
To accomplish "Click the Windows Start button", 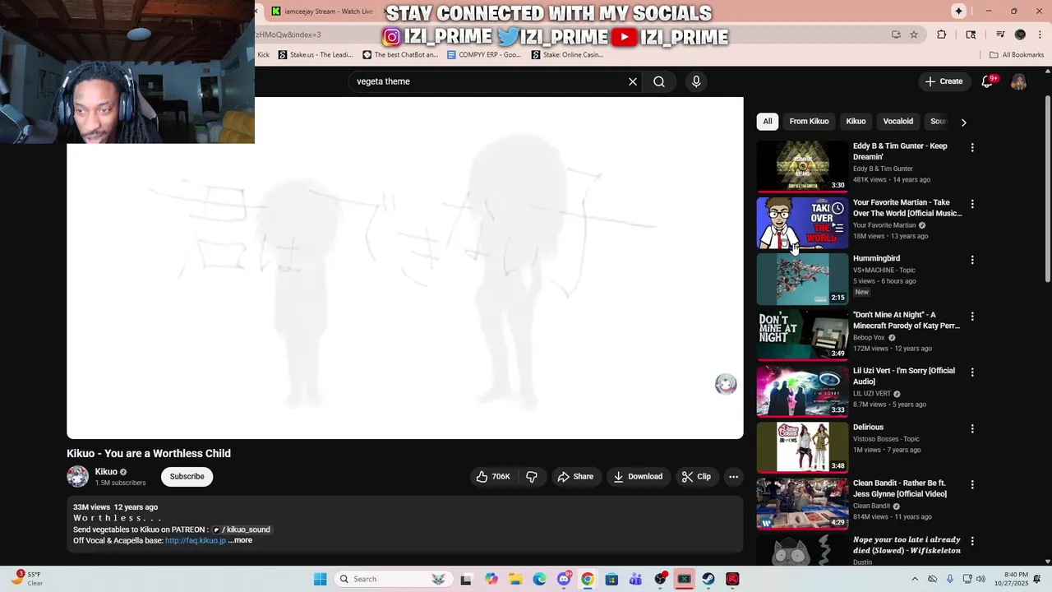I will click(x=320, y=579).
